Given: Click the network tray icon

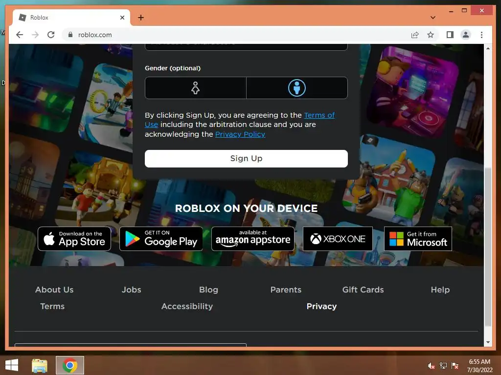Looking at the screenshot, I should (443, 366).
